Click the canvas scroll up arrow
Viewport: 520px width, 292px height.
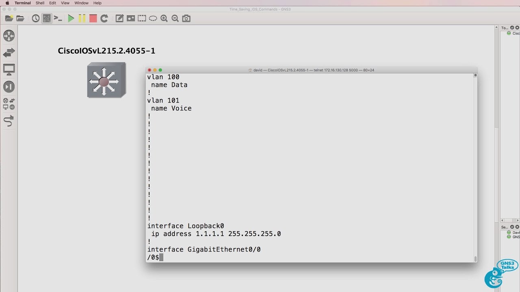(496, 27)
